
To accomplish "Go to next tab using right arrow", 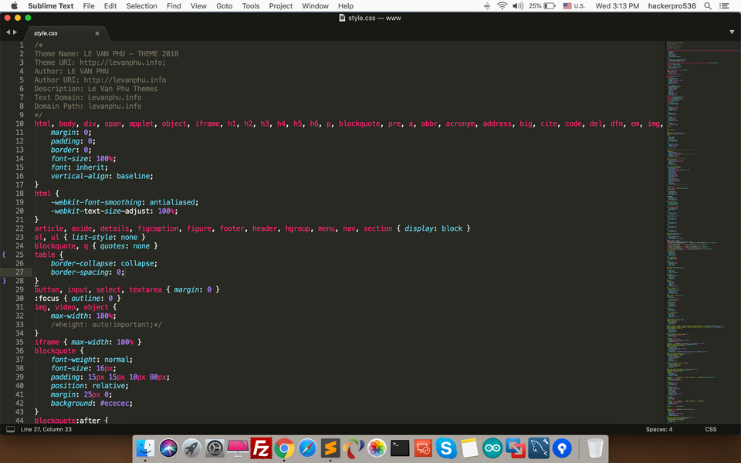I will pyautogui.click(x=15, y=32).
